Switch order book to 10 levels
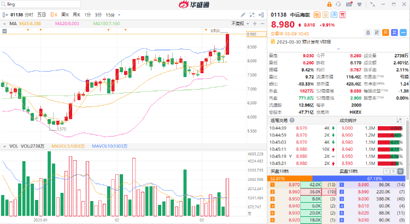Screen dimensions: 410x224 (401, 172)
